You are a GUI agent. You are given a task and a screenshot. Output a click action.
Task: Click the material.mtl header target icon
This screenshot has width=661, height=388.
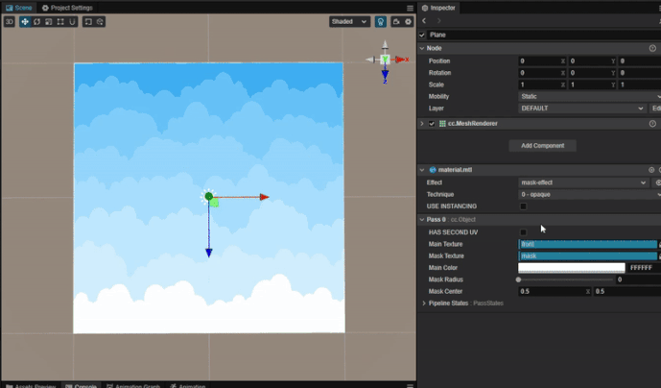click(x=651, y=170)
